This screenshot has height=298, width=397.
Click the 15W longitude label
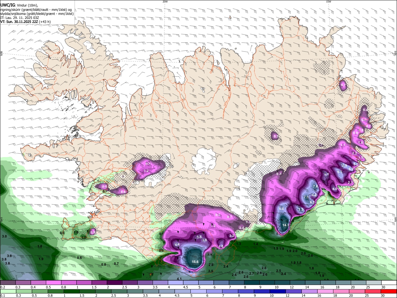point(328,2)
